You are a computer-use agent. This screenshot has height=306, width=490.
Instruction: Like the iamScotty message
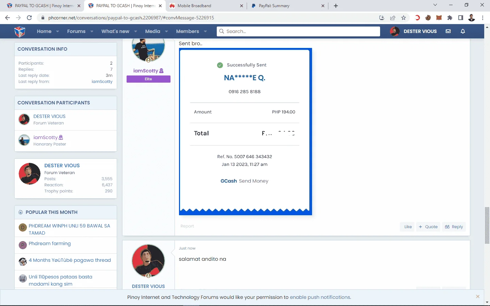[407, 227]
